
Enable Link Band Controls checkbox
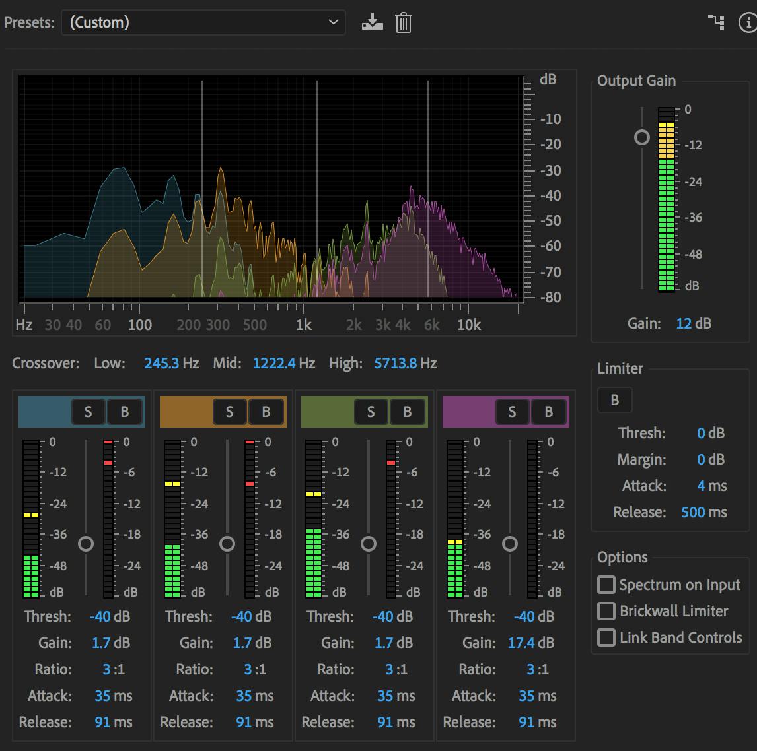pyautogui.click(x=606, y=637)
